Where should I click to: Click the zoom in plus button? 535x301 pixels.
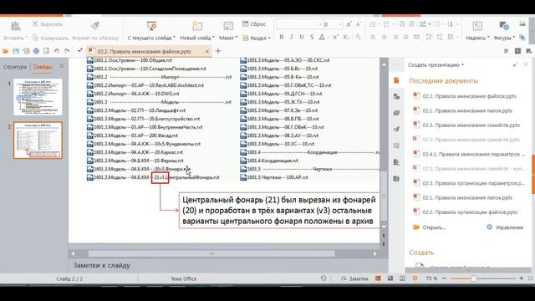pyautogui.click(x=521, y=278)
